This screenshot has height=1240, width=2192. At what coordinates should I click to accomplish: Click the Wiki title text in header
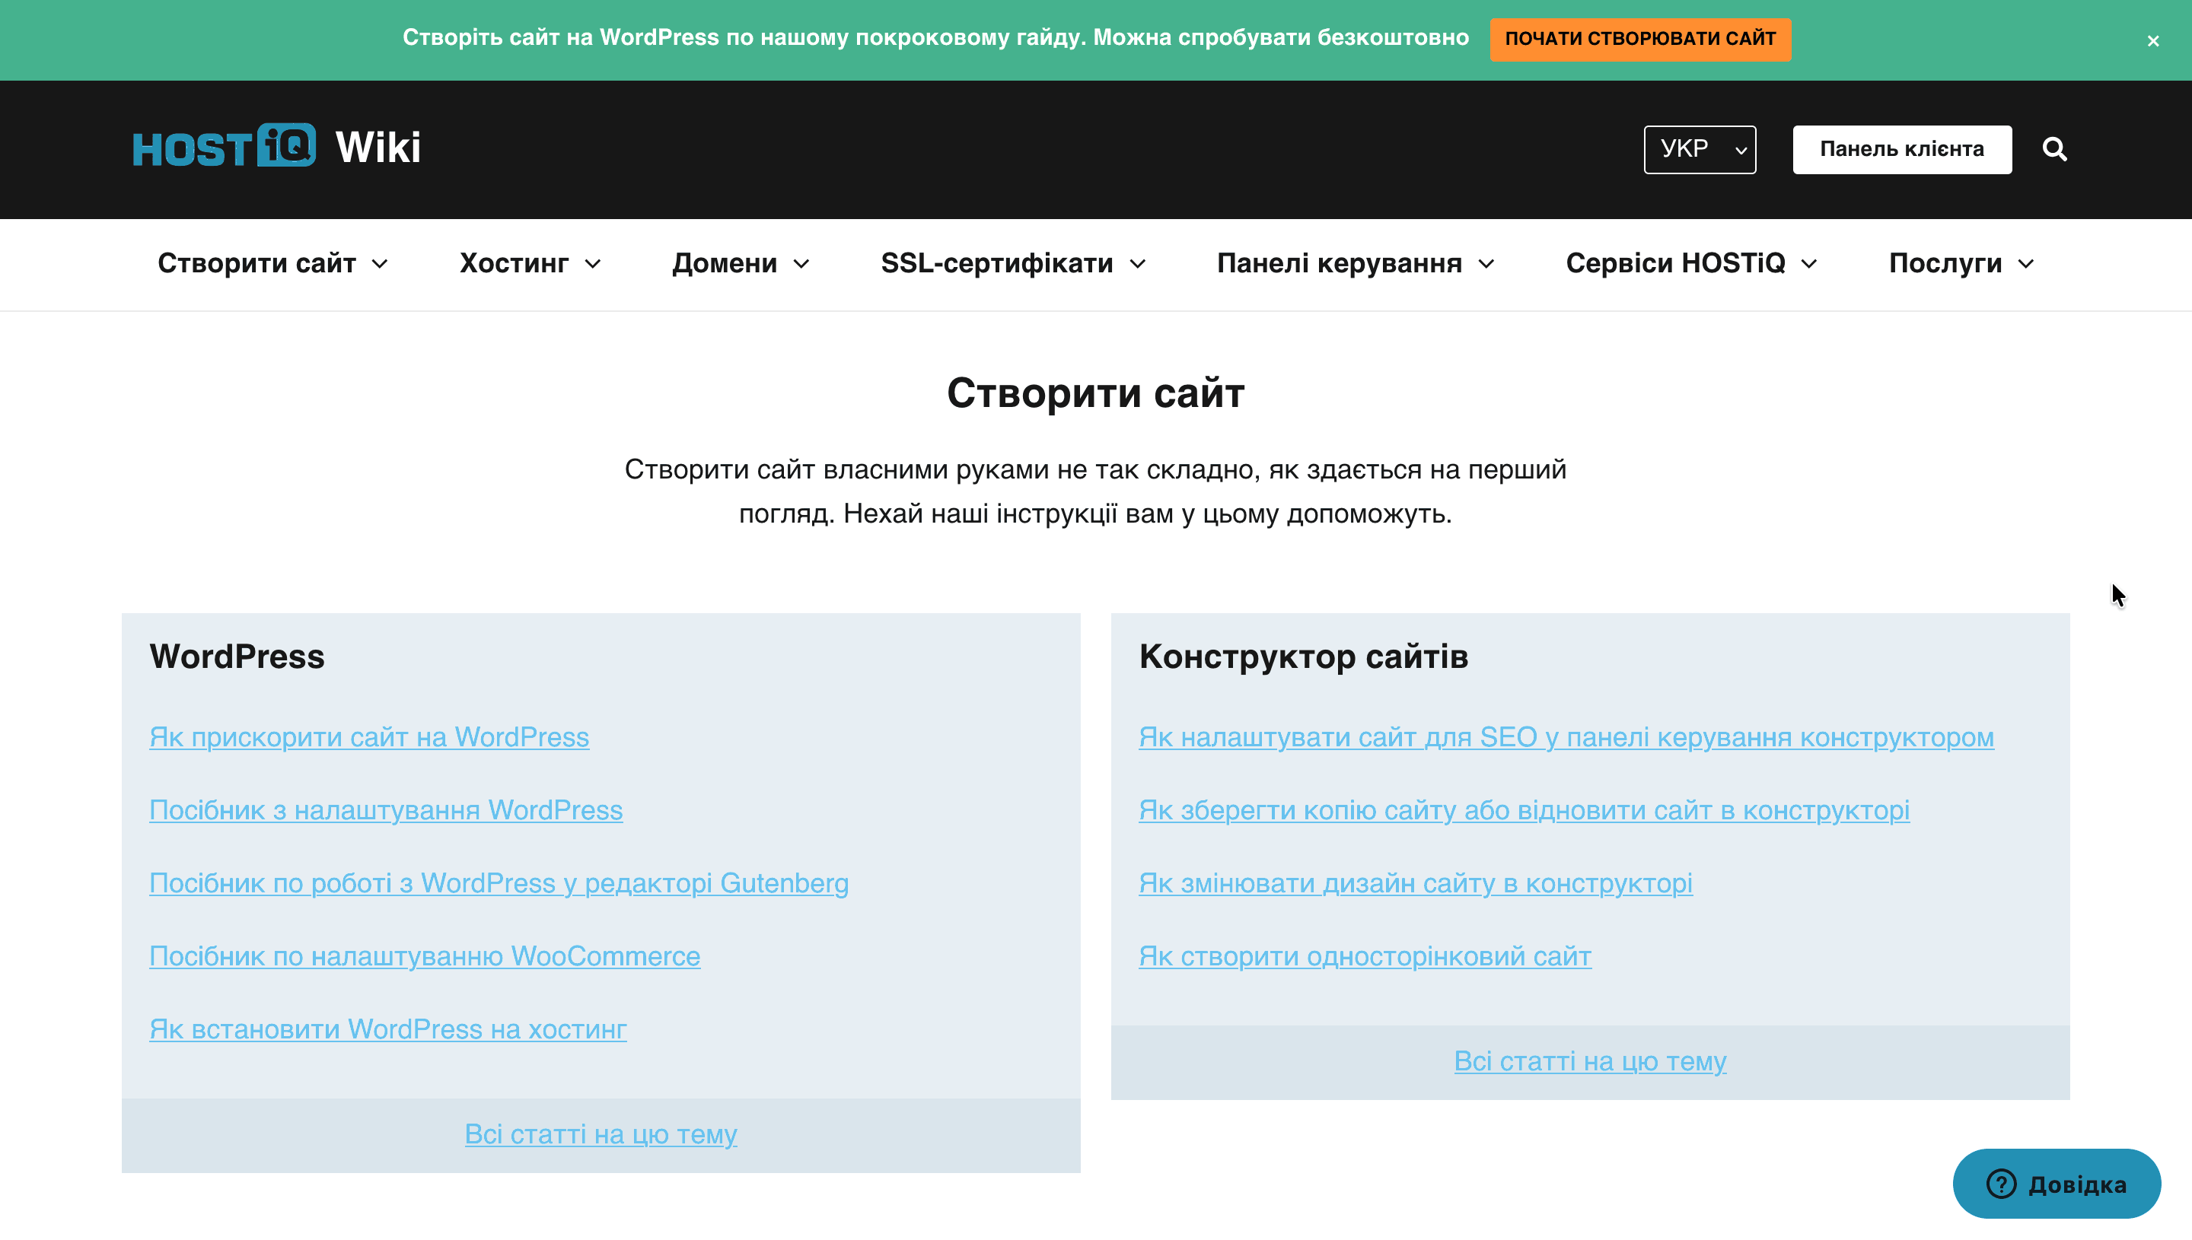coord(378,148)
